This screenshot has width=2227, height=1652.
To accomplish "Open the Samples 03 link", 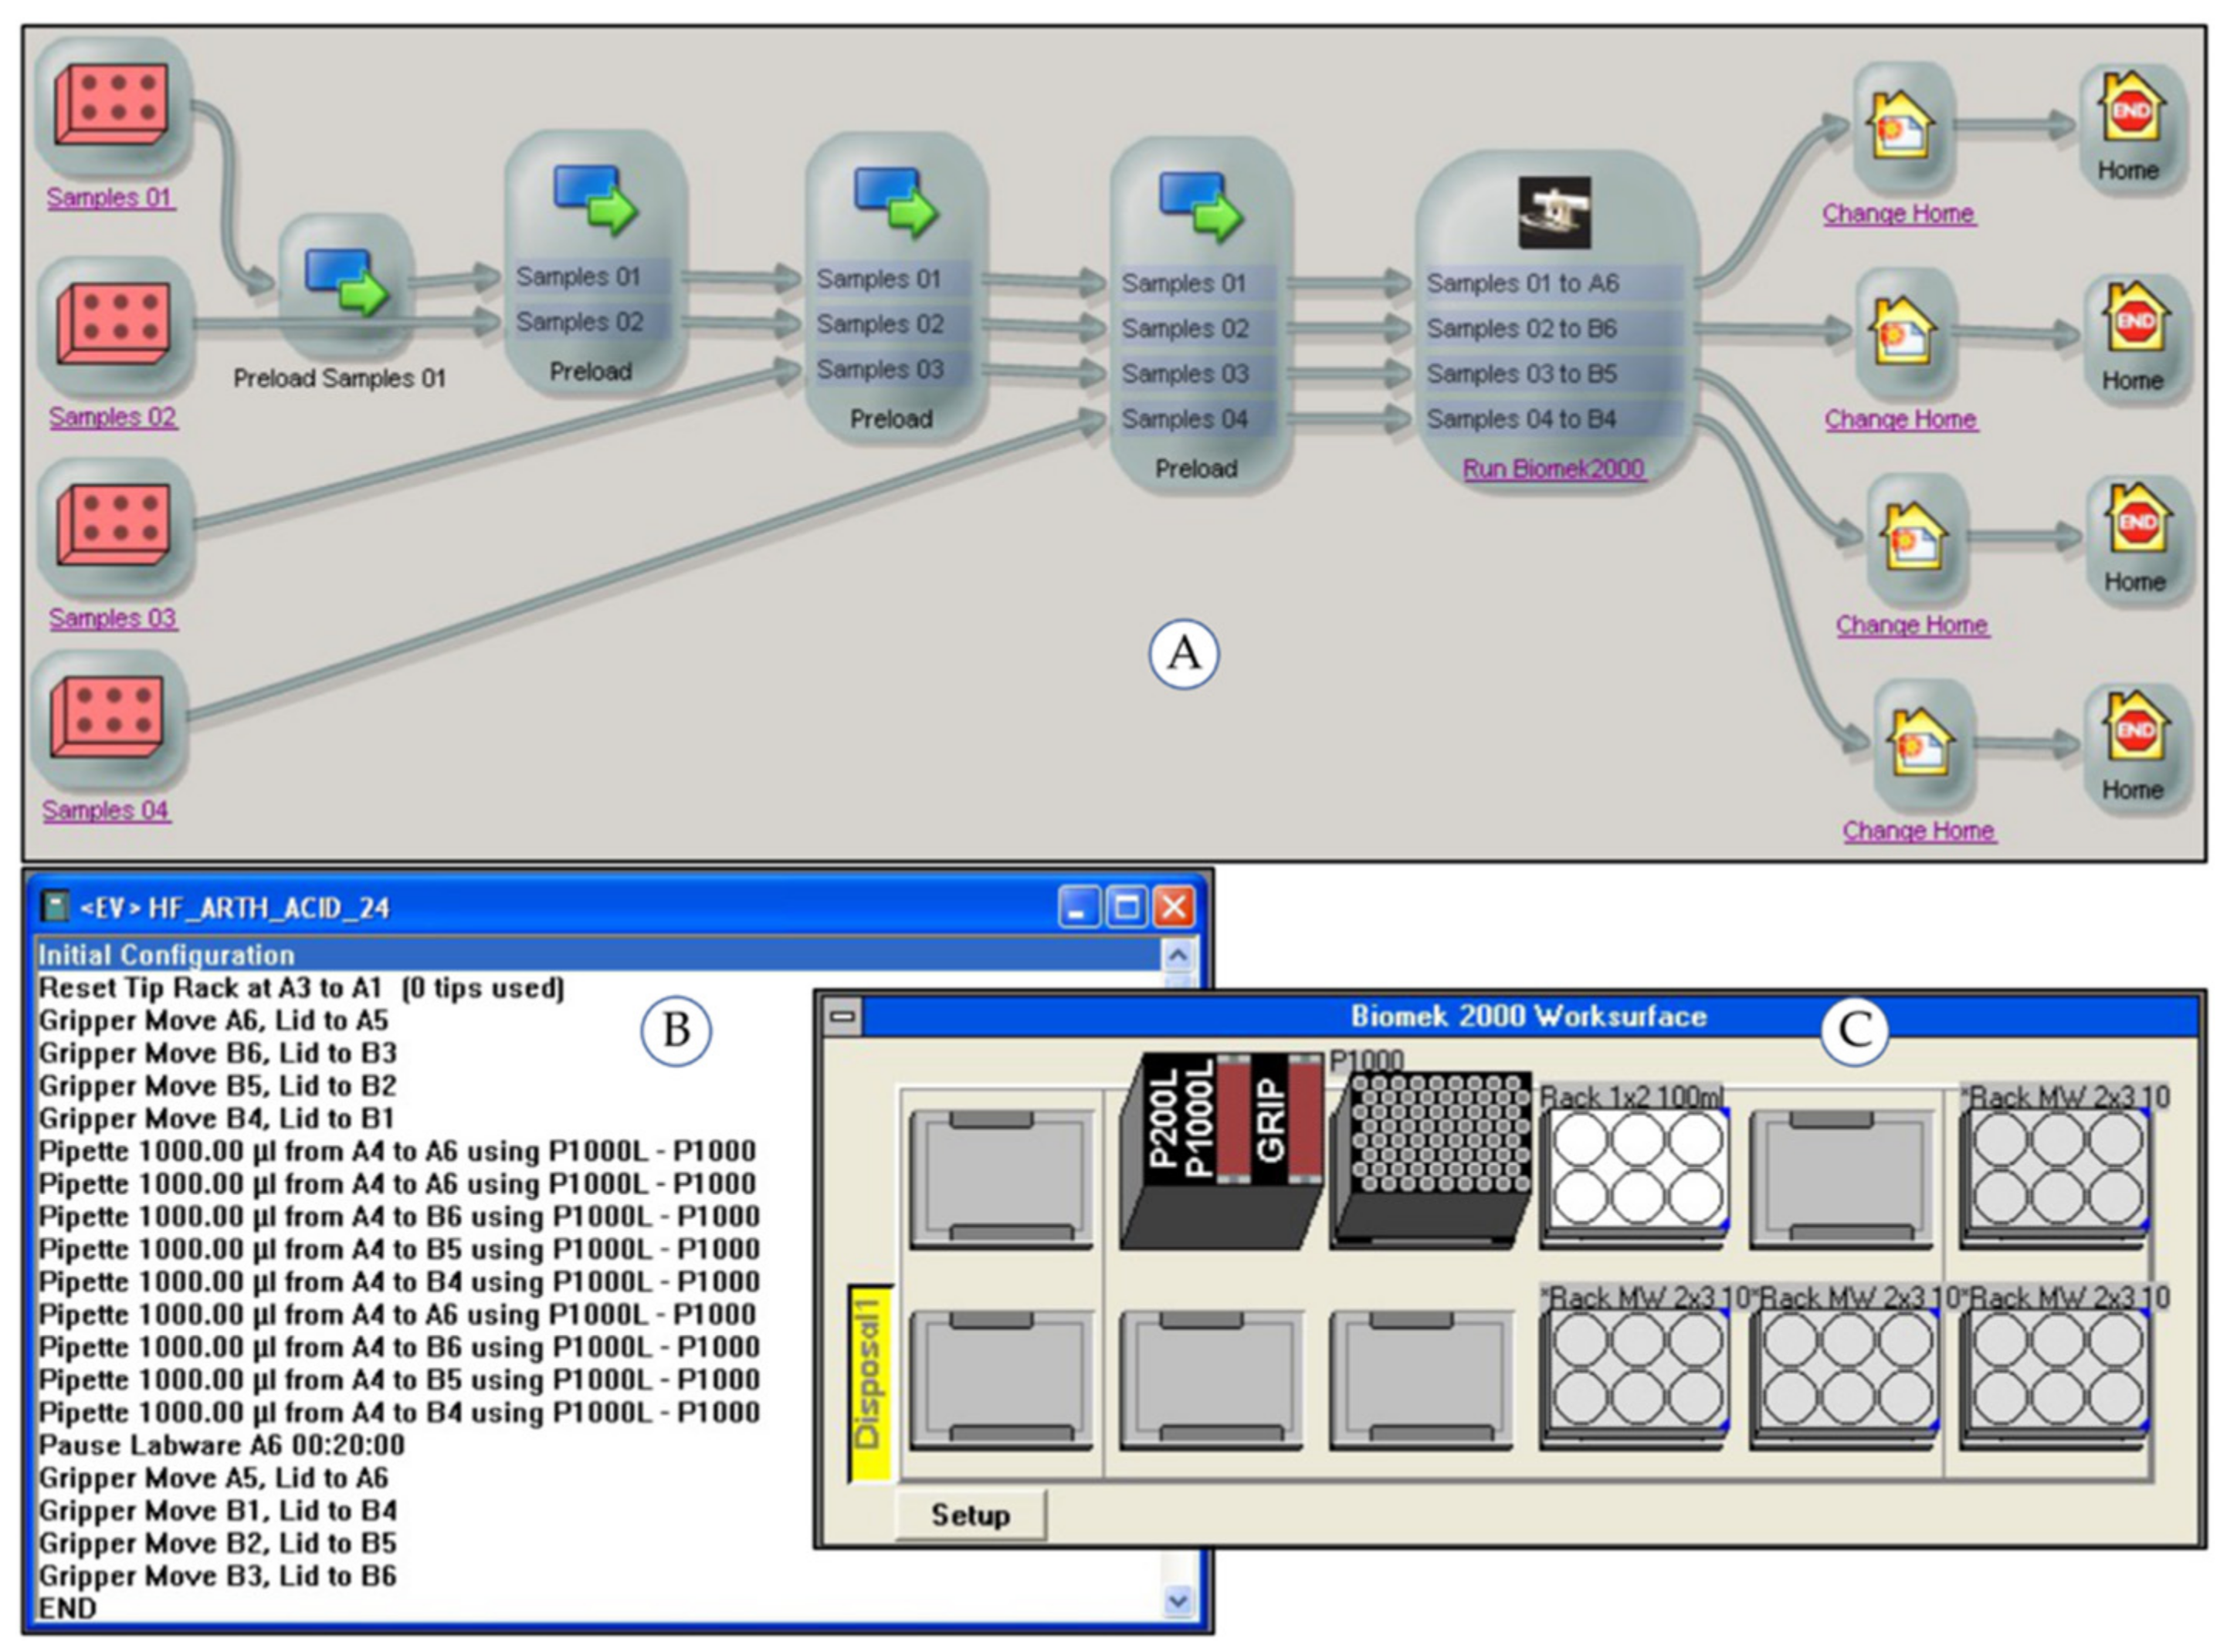I will (112, 619).
